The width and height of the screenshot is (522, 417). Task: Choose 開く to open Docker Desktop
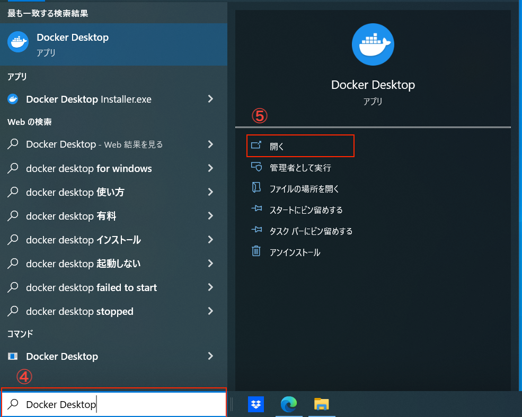pyautogui.click(x=300, y=146)
